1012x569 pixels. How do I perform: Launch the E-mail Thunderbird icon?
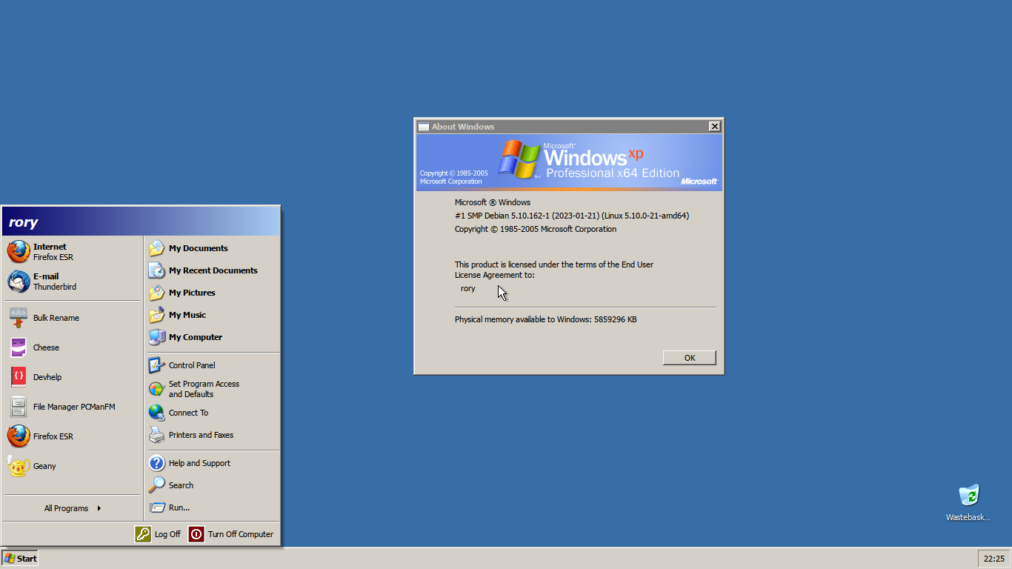pos(19,282)
